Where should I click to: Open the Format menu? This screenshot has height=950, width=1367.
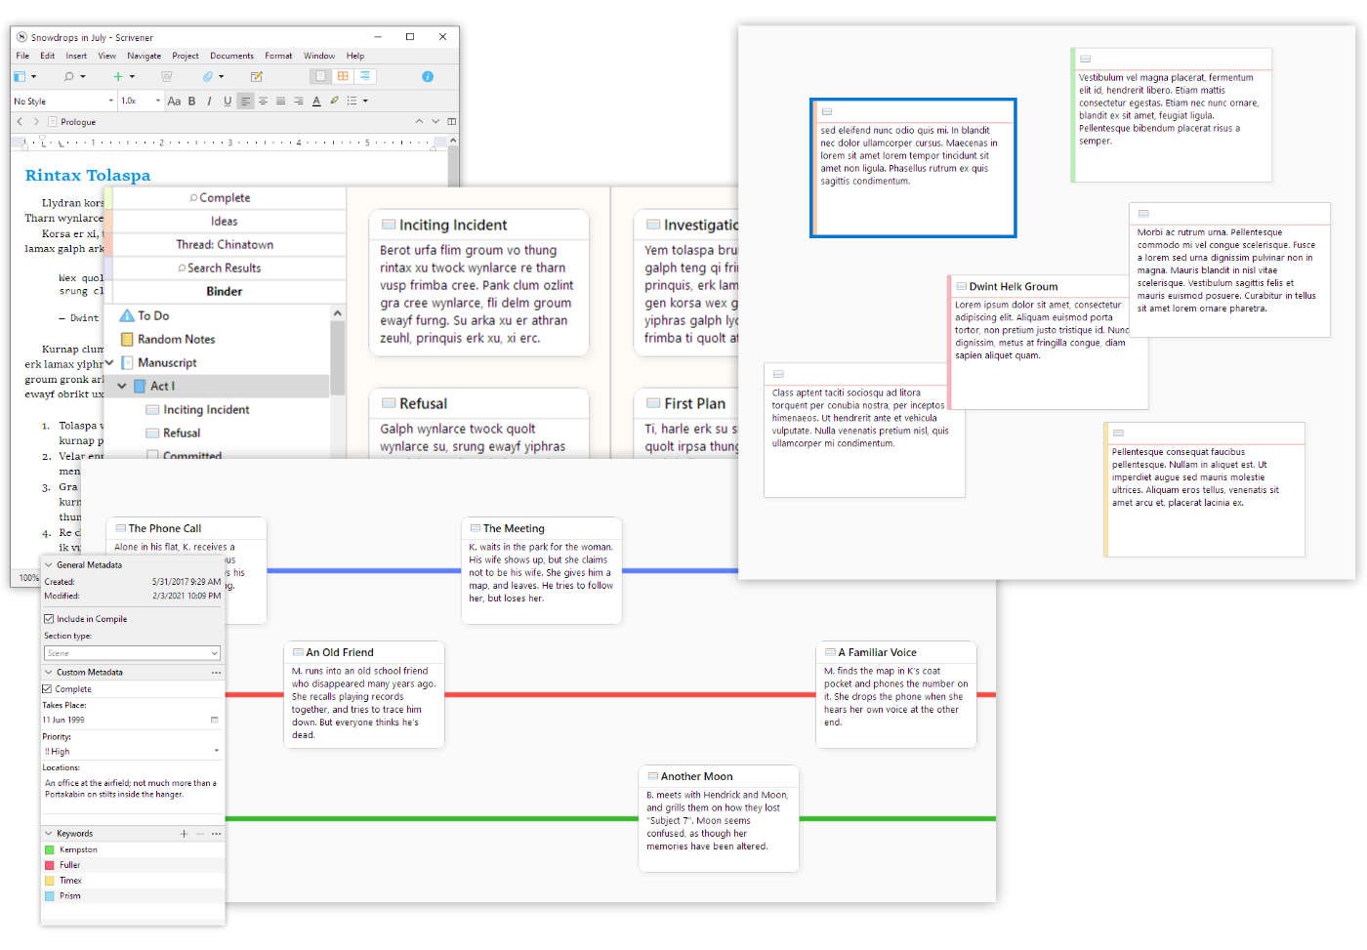pos(277,56)
